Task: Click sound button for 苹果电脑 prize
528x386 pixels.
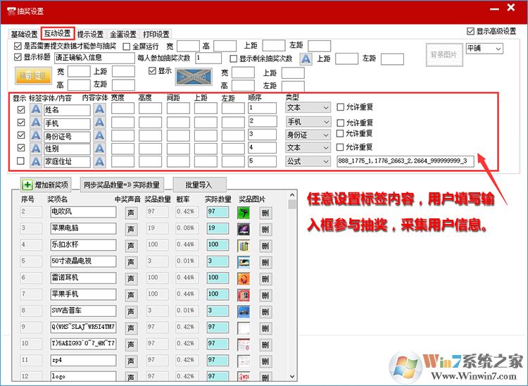Action: pyautogui.click(x=130, y=229)
